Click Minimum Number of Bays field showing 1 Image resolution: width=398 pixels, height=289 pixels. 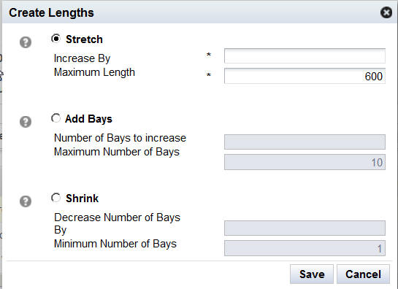click(x=305, y=248)
